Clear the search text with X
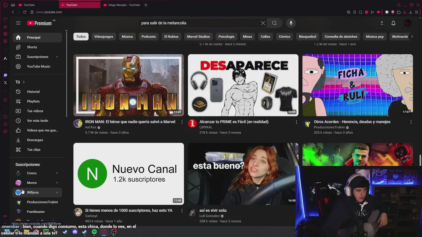 [263, 23]
